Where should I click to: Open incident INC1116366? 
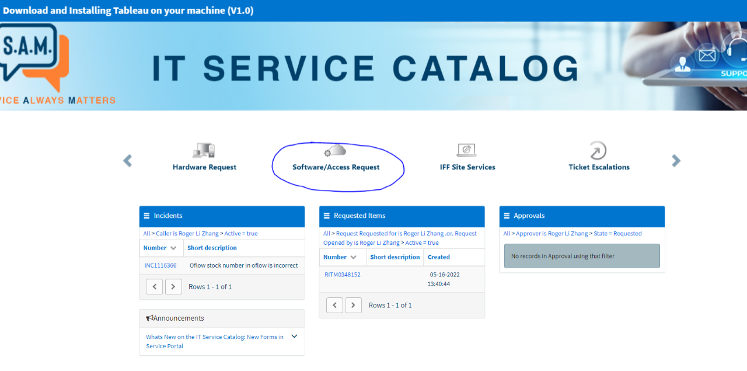[160, 265]
